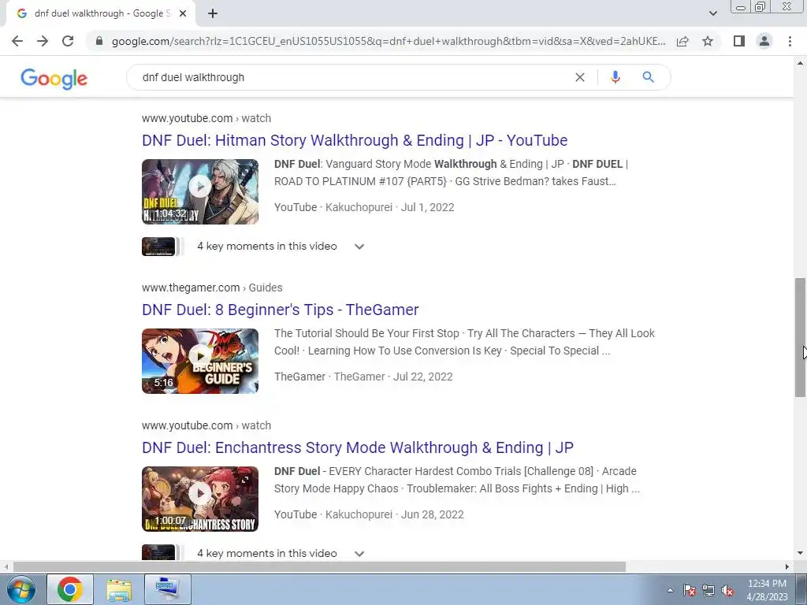
Task: Open the on-screen keyboard taskbar app
Action: click(x=168, y=589)
